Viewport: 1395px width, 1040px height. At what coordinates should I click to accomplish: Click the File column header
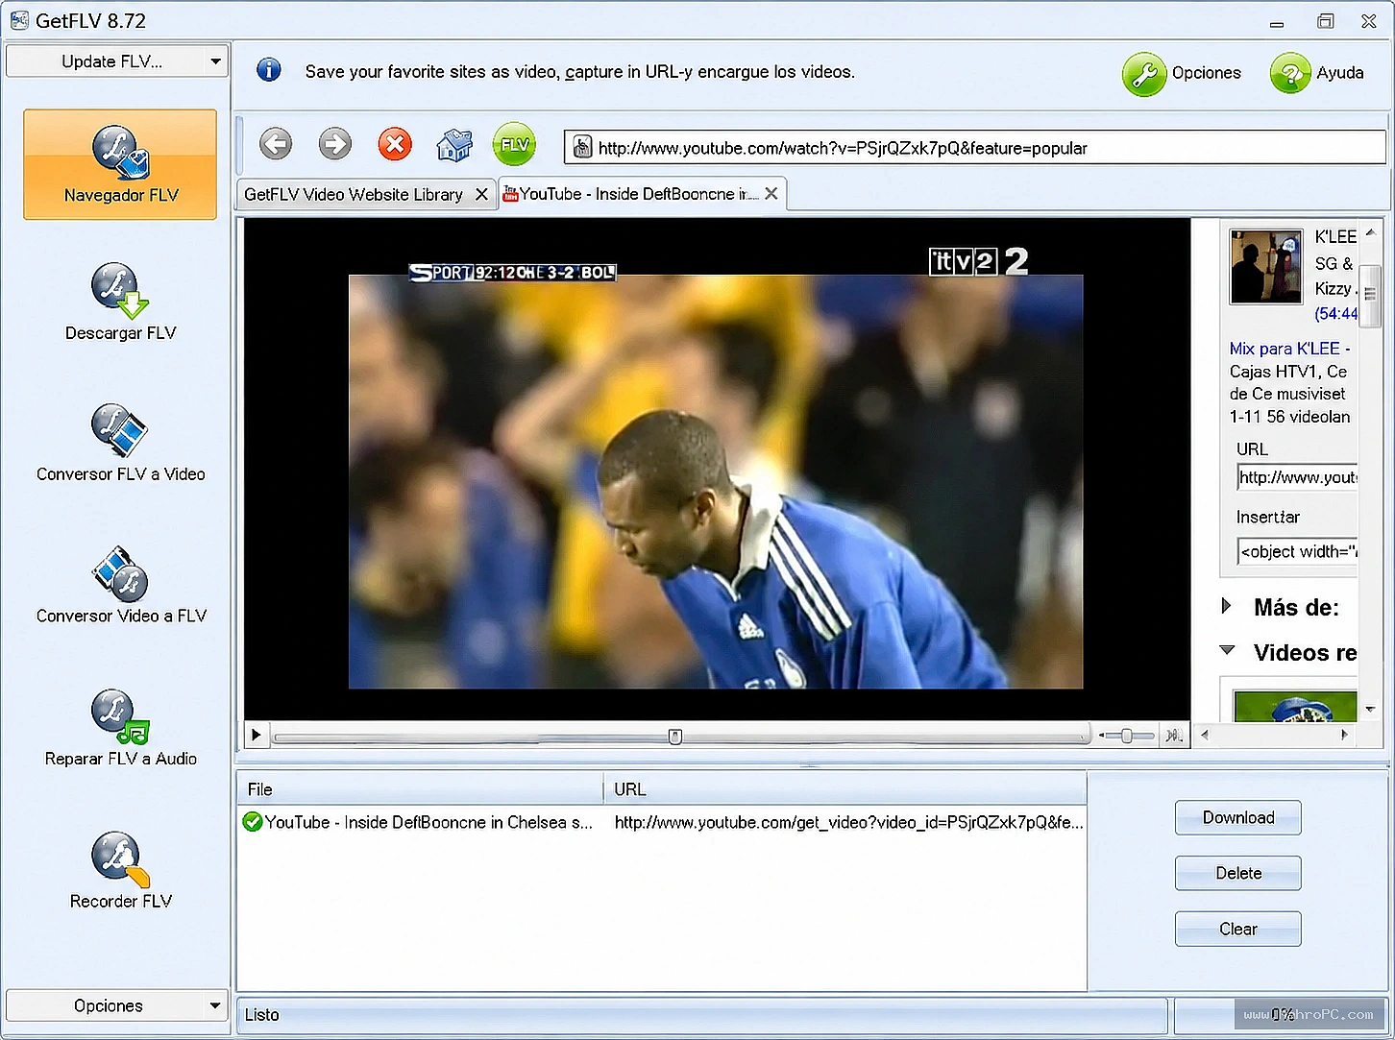point(420,789)
